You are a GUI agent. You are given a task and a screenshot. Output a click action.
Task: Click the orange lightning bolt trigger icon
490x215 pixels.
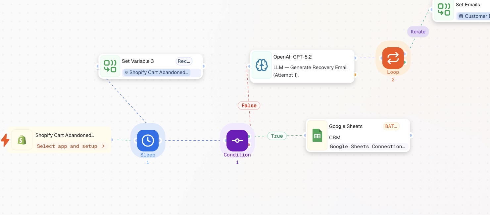pos(5,140)
